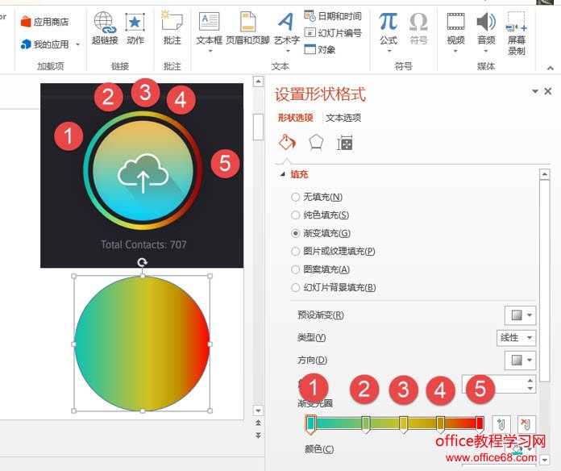
Task: Select the first teal gradient stop
Action: coord(310,423)
